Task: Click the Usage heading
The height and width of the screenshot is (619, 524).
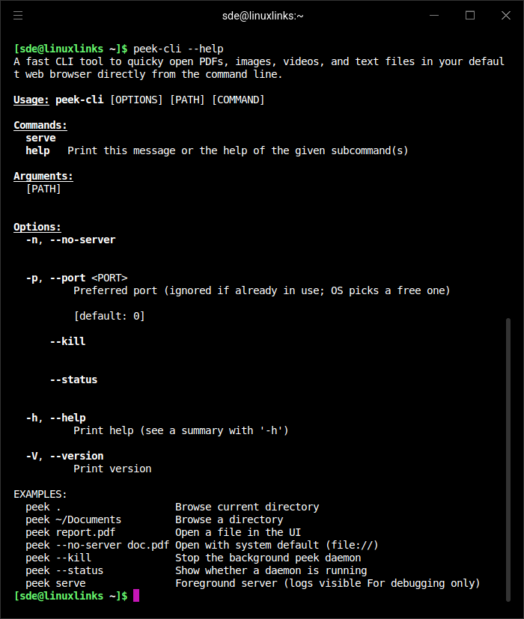Action: click(31, 99)
